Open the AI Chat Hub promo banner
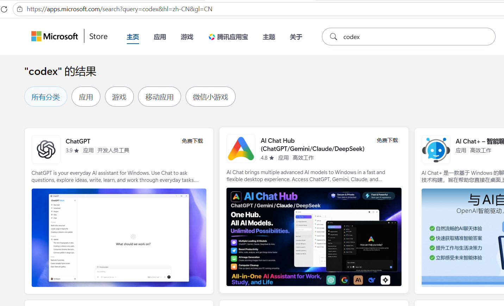Screen dimensions: 504x306 [314, 237]
